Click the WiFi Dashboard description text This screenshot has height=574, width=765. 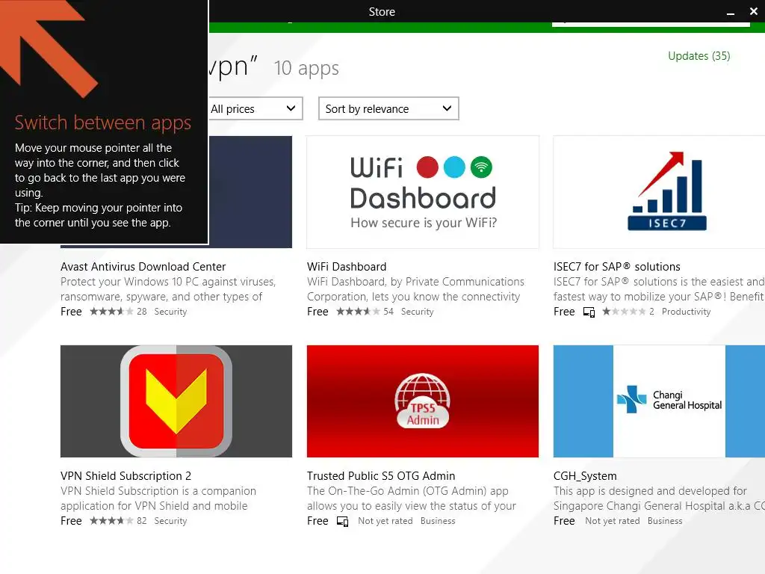415,289
